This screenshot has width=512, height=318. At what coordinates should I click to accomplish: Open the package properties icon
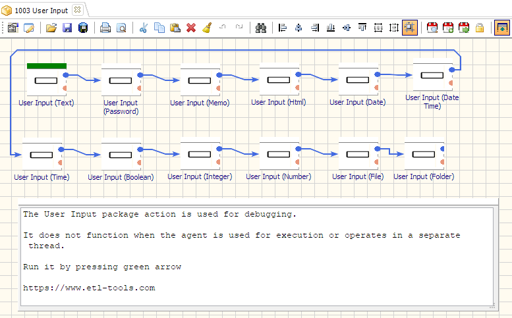(13, 28)
